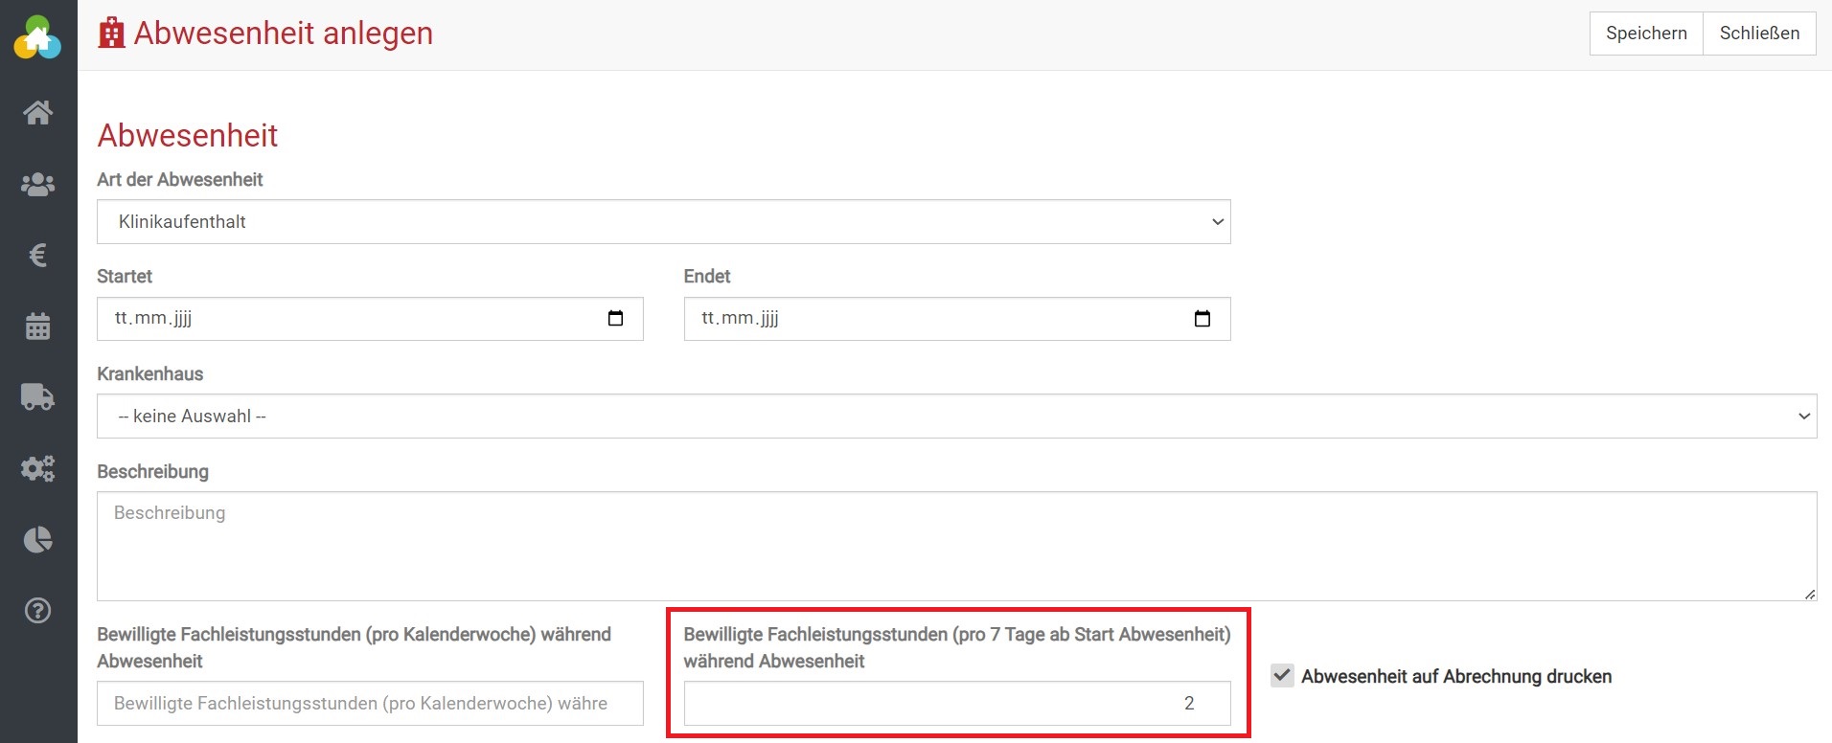The width and height of the screenshot is (1832, 743).
Task: Open the Krankenhaus selection dropdown
Action: 956,417
